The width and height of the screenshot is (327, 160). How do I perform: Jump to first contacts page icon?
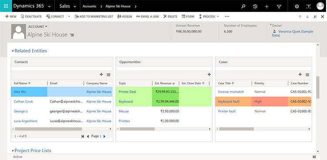tap(82, 136)
